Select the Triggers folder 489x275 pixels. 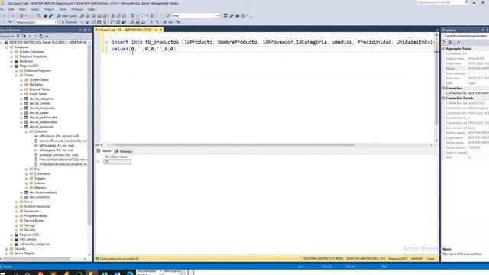[40, 178]
